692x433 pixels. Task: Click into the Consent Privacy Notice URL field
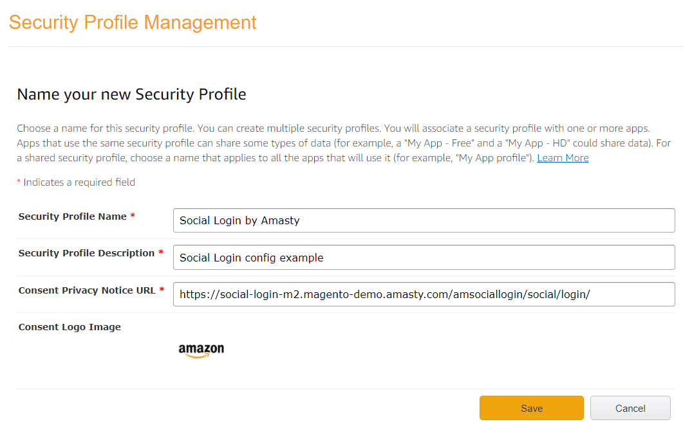point(424,294)
